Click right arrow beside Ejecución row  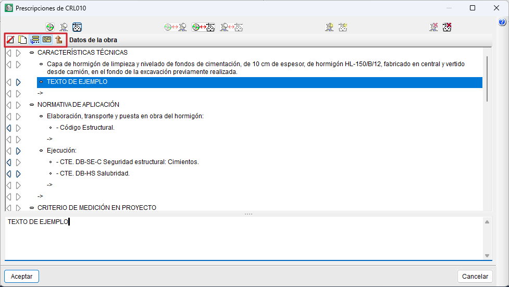pos(18,151)
